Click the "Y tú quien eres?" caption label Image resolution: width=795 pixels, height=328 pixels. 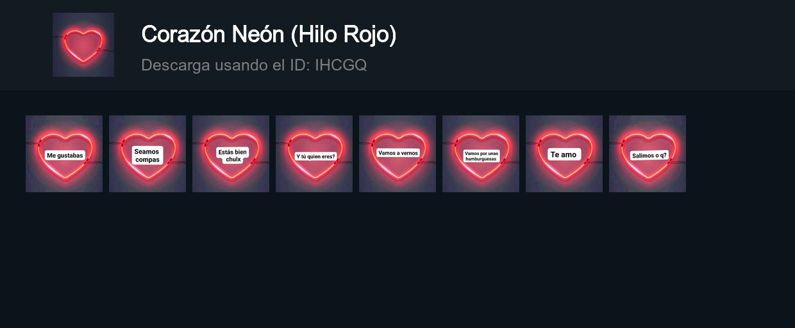tap(315, 156)
